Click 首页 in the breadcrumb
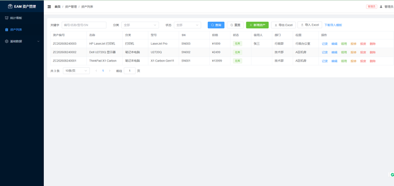Image resolution: width=394 pixels, height=186 pixels. pos(58,7)
